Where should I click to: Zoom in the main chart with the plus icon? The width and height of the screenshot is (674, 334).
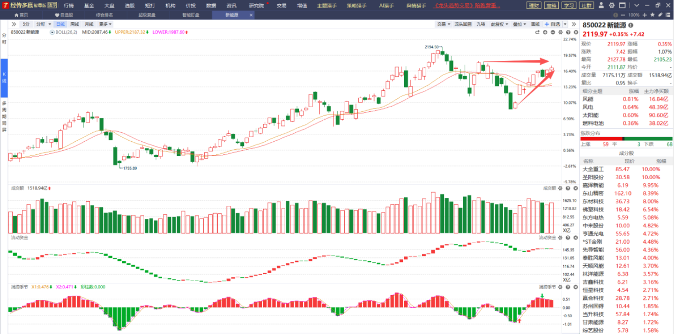(x=545, y=32)
